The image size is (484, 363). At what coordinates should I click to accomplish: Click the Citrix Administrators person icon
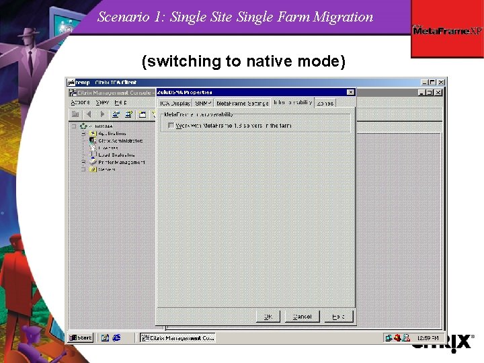tap(93, 140)
